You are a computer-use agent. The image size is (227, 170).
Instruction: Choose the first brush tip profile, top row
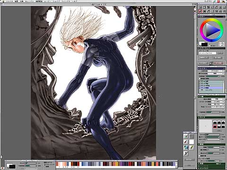215,122
